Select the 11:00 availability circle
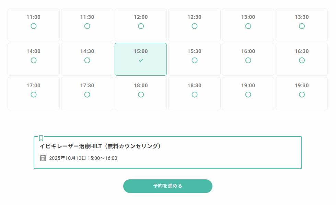Screen dimensions: 336x205 coord(34,26)
